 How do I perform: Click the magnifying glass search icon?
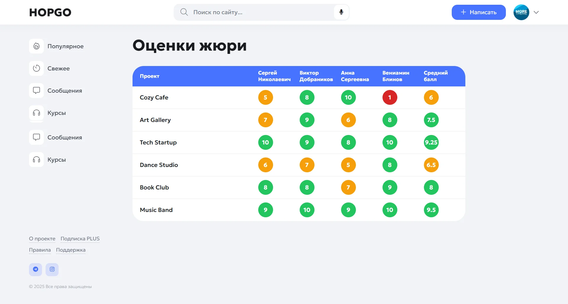[x=184, y=12]
